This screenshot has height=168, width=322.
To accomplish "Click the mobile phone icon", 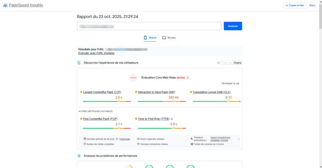I will click(x=145, y=38).
